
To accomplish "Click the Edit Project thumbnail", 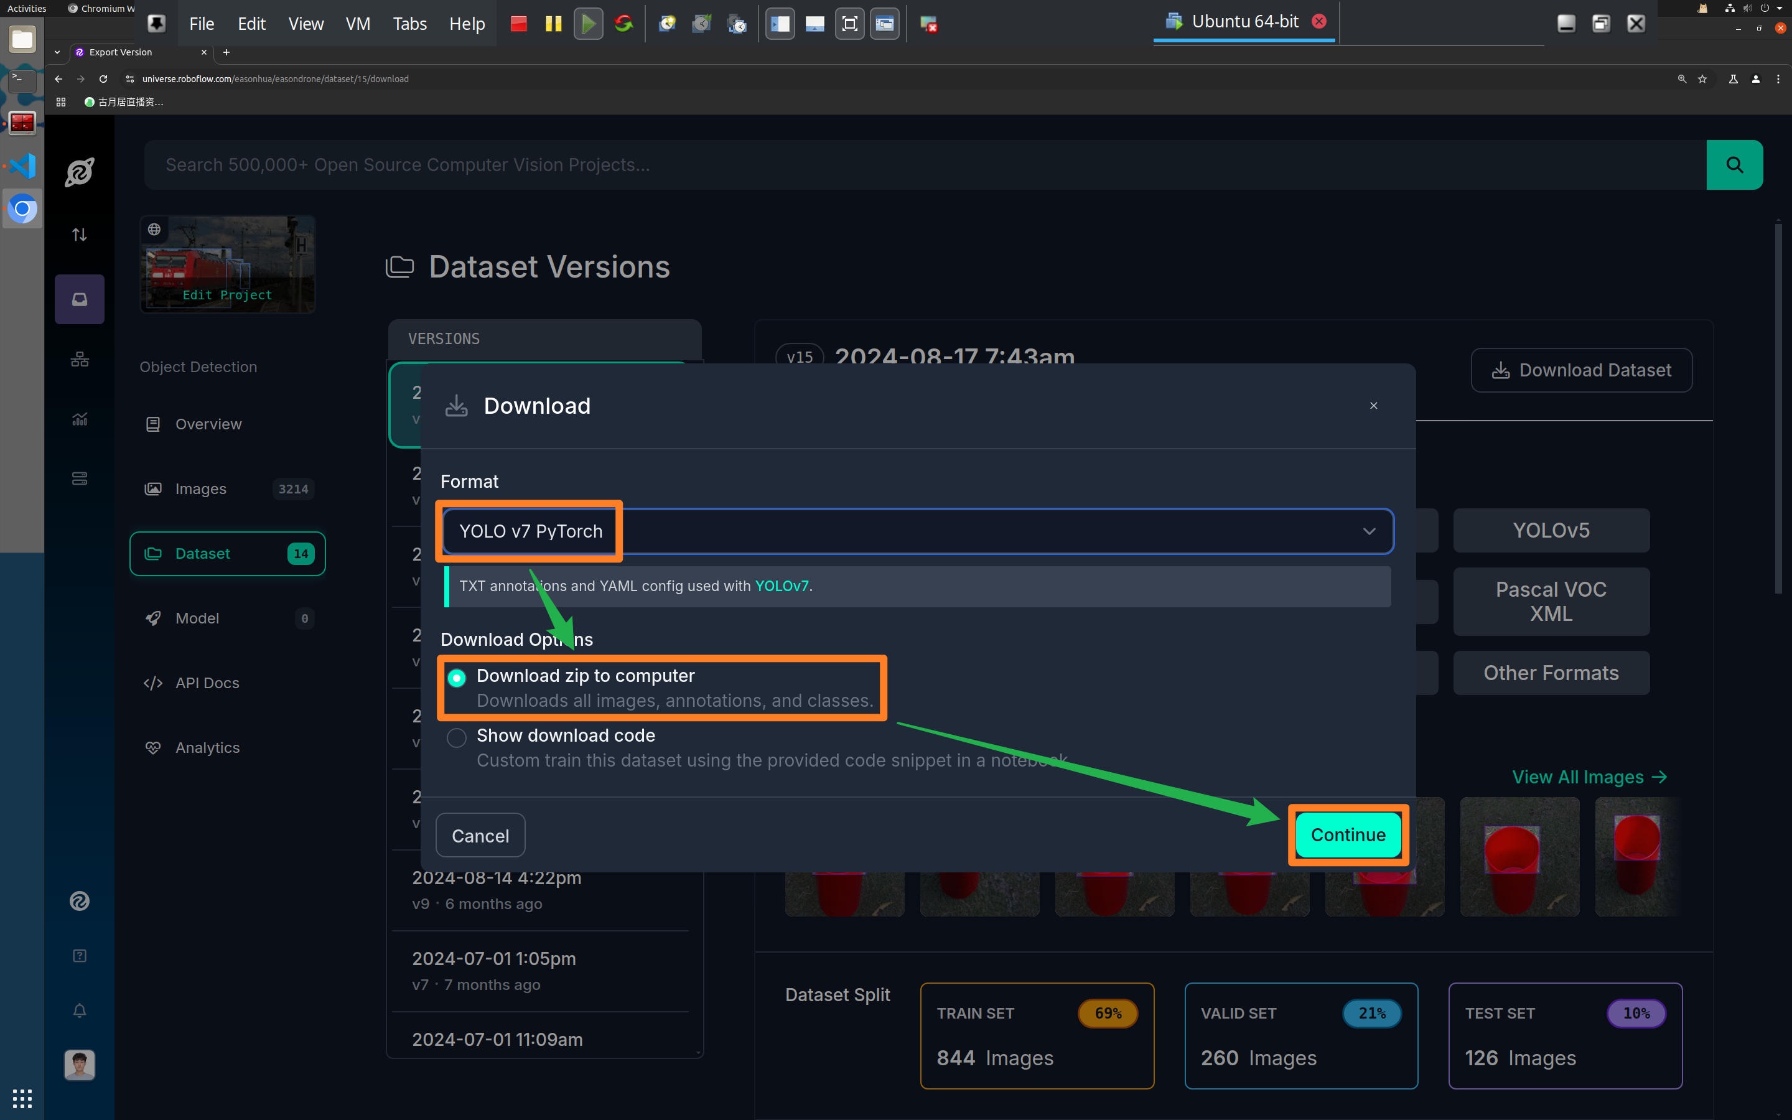I will click(227, 264).
